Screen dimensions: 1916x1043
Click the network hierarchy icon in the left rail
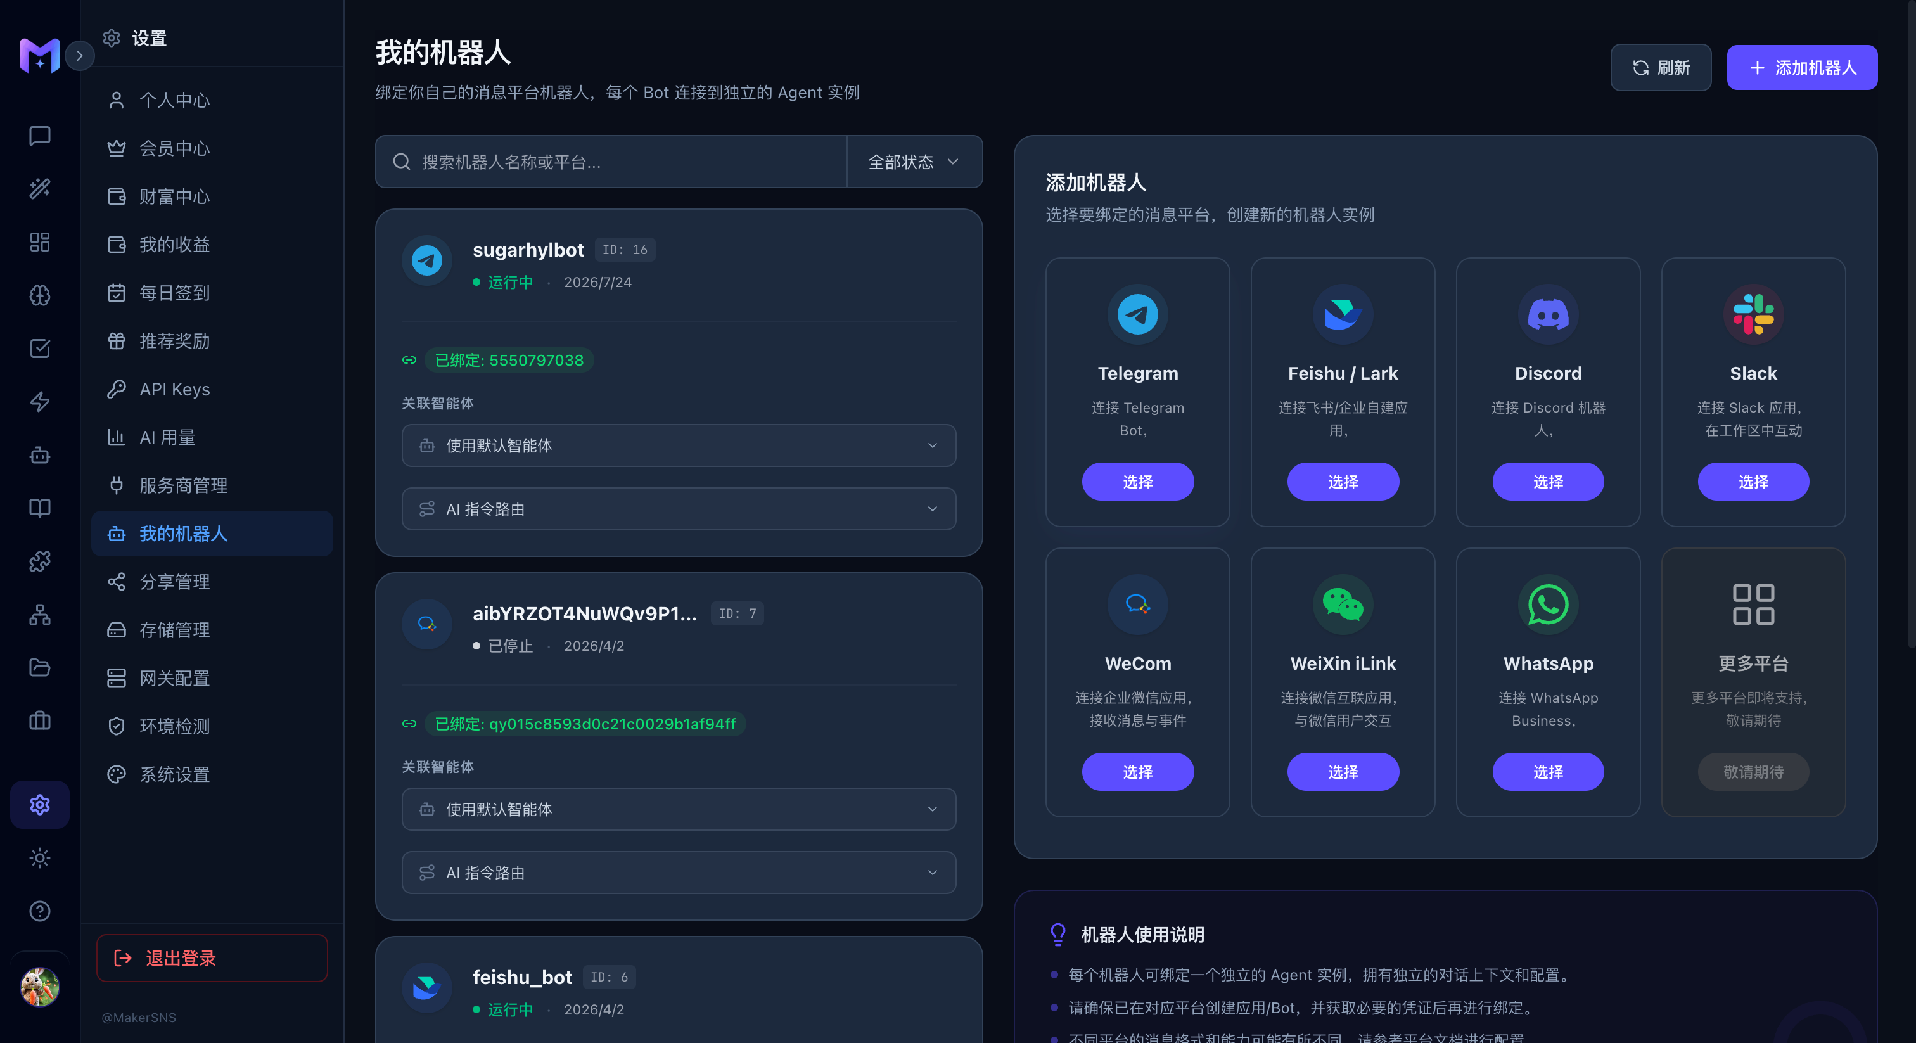[39, 615]
